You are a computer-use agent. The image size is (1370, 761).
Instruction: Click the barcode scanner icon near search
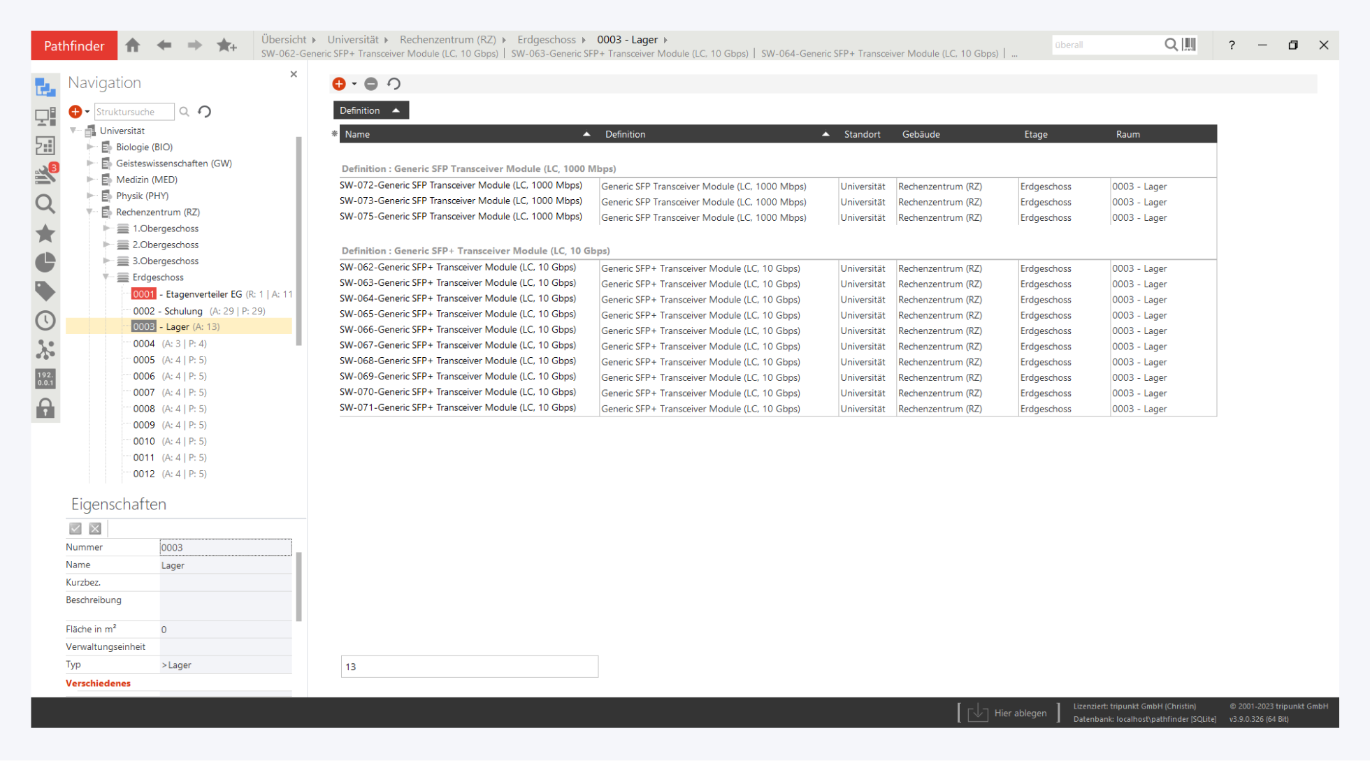[x=1189, y=45]
